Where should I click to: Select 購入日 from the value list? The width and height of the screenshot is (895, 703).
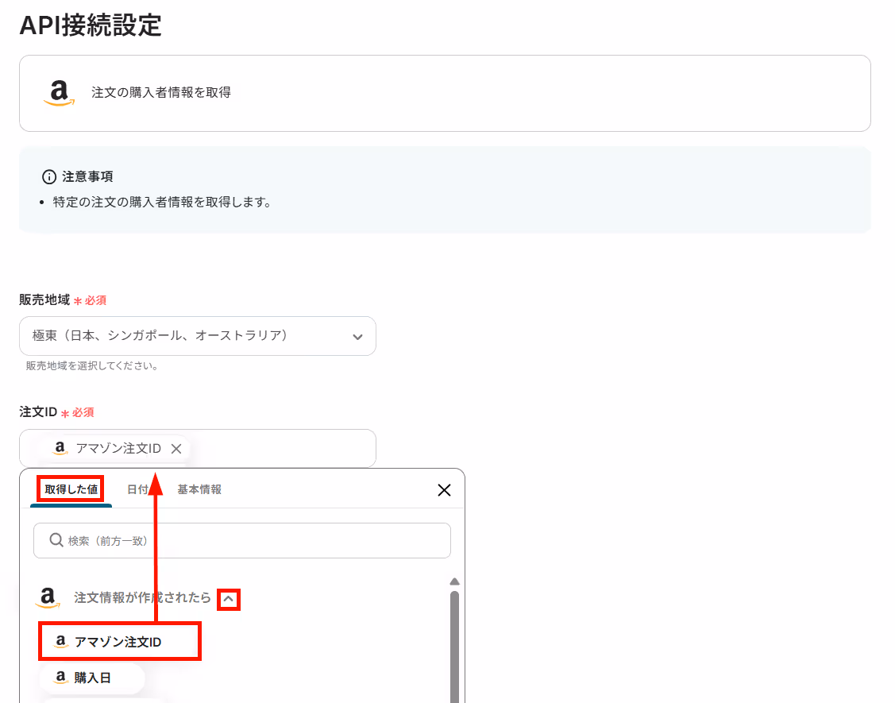pyautogui.click(x=92, y=678)
